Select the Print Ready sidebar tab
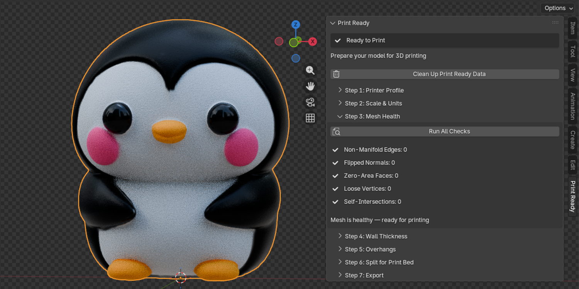This screenshot has width=579, height=289. click(x=572, y=196)
